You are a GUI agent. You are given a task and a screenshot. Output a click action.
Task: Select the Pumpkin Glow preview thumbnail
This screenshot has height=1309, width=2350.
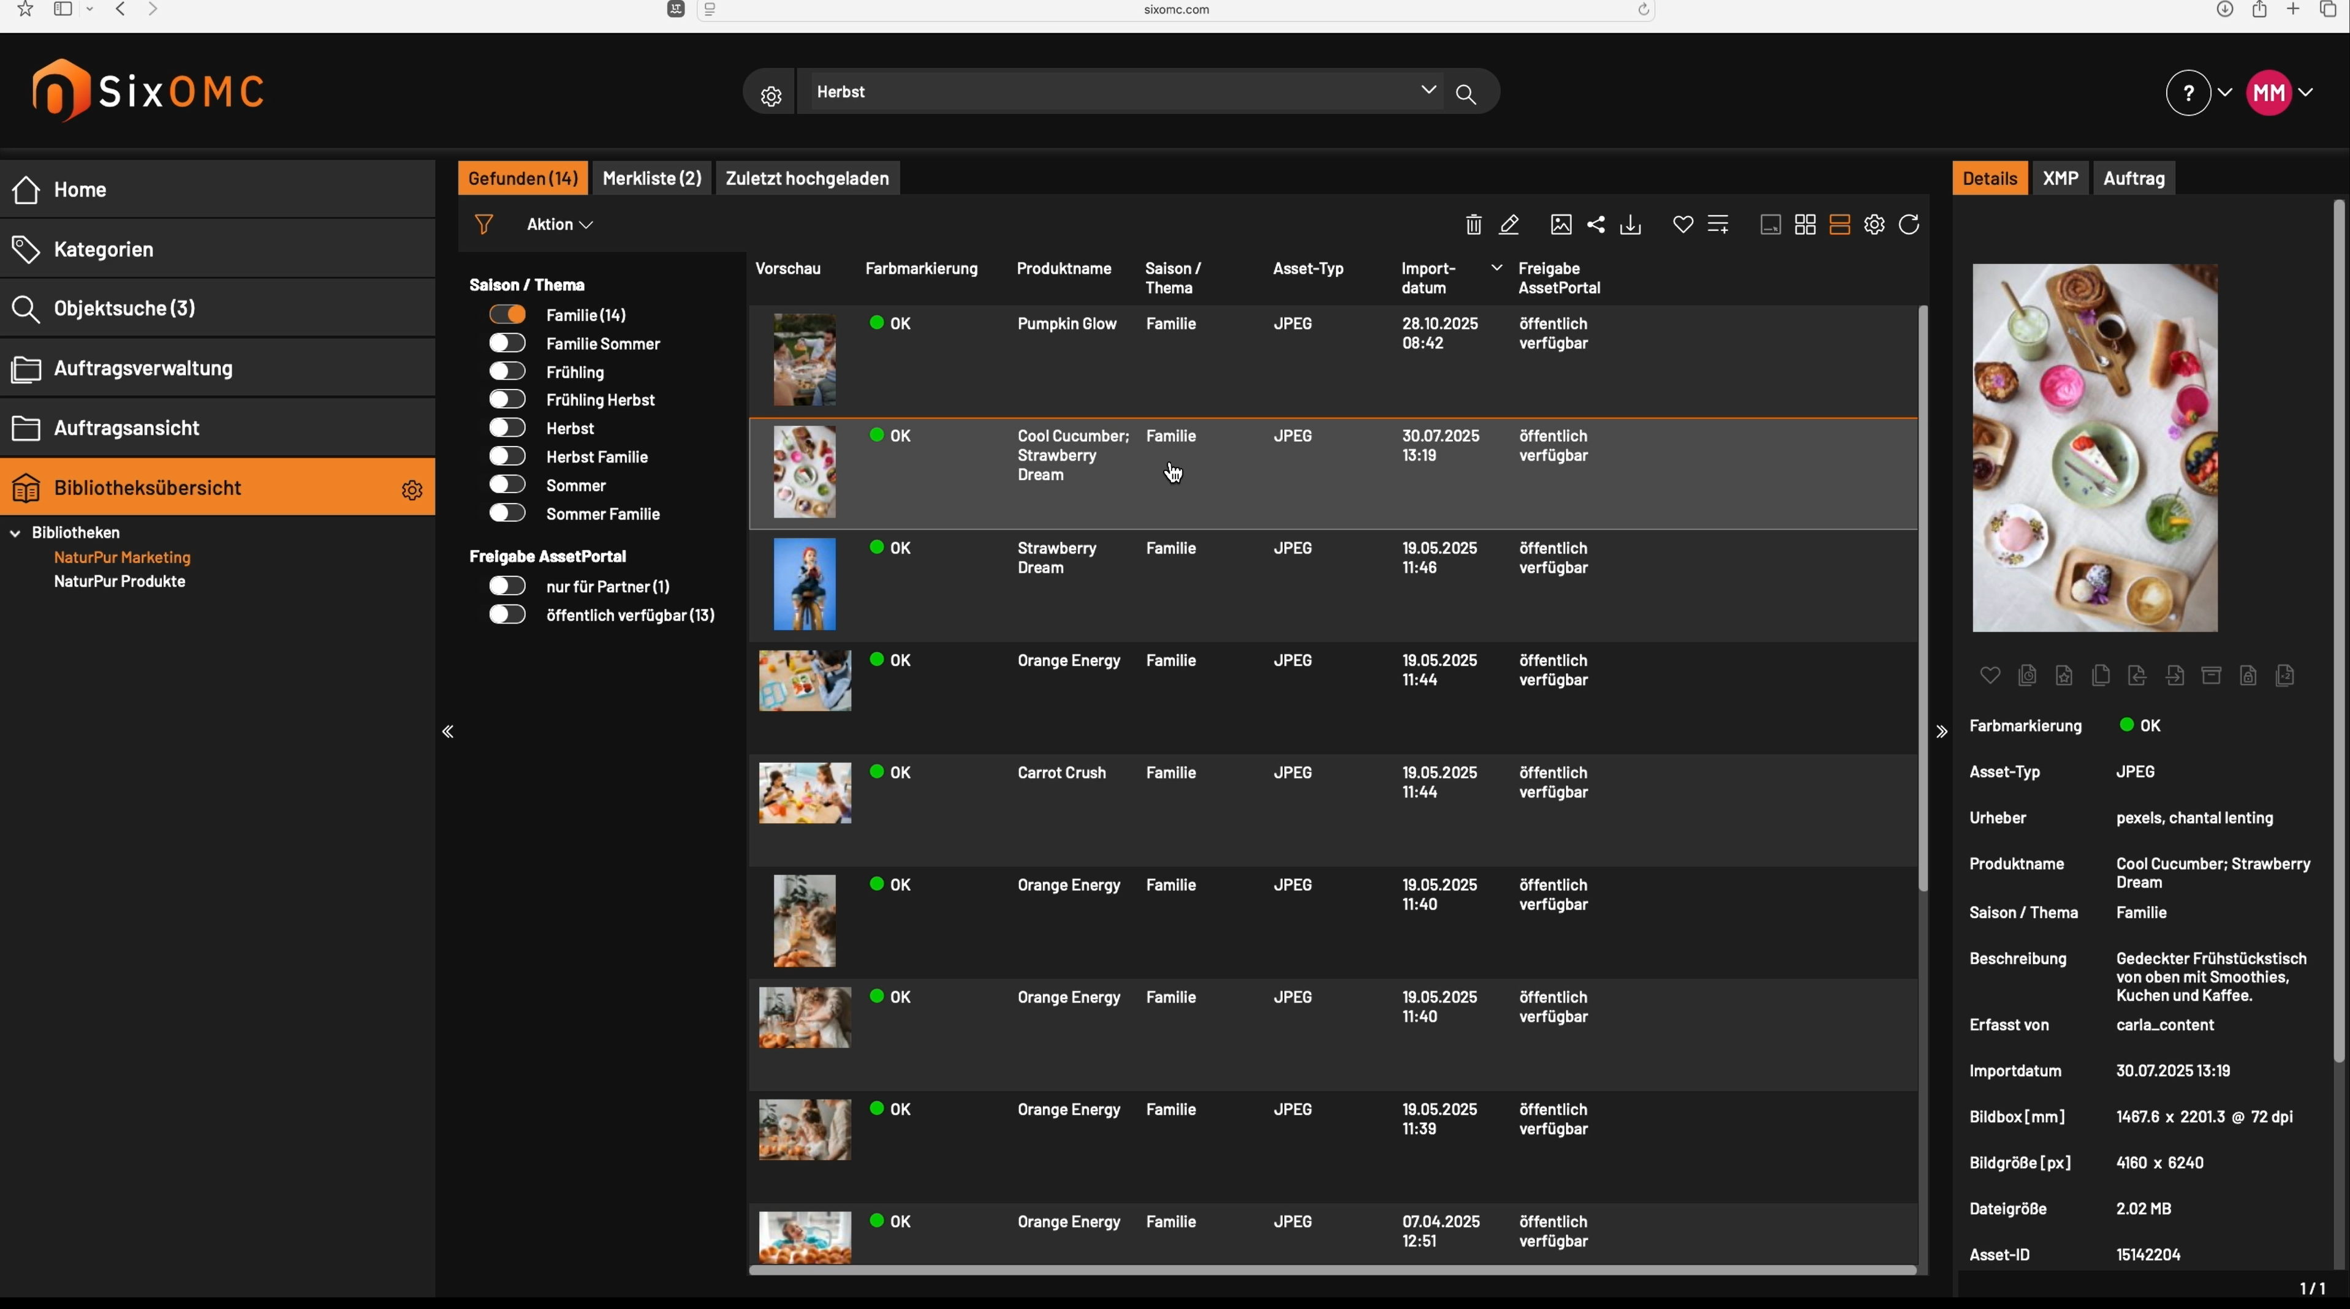pos(805,360)
